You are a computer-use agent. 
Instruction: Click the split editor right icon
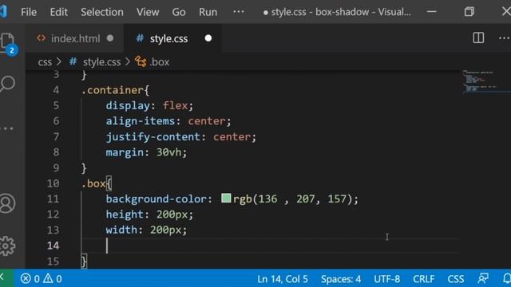(478, 38)
